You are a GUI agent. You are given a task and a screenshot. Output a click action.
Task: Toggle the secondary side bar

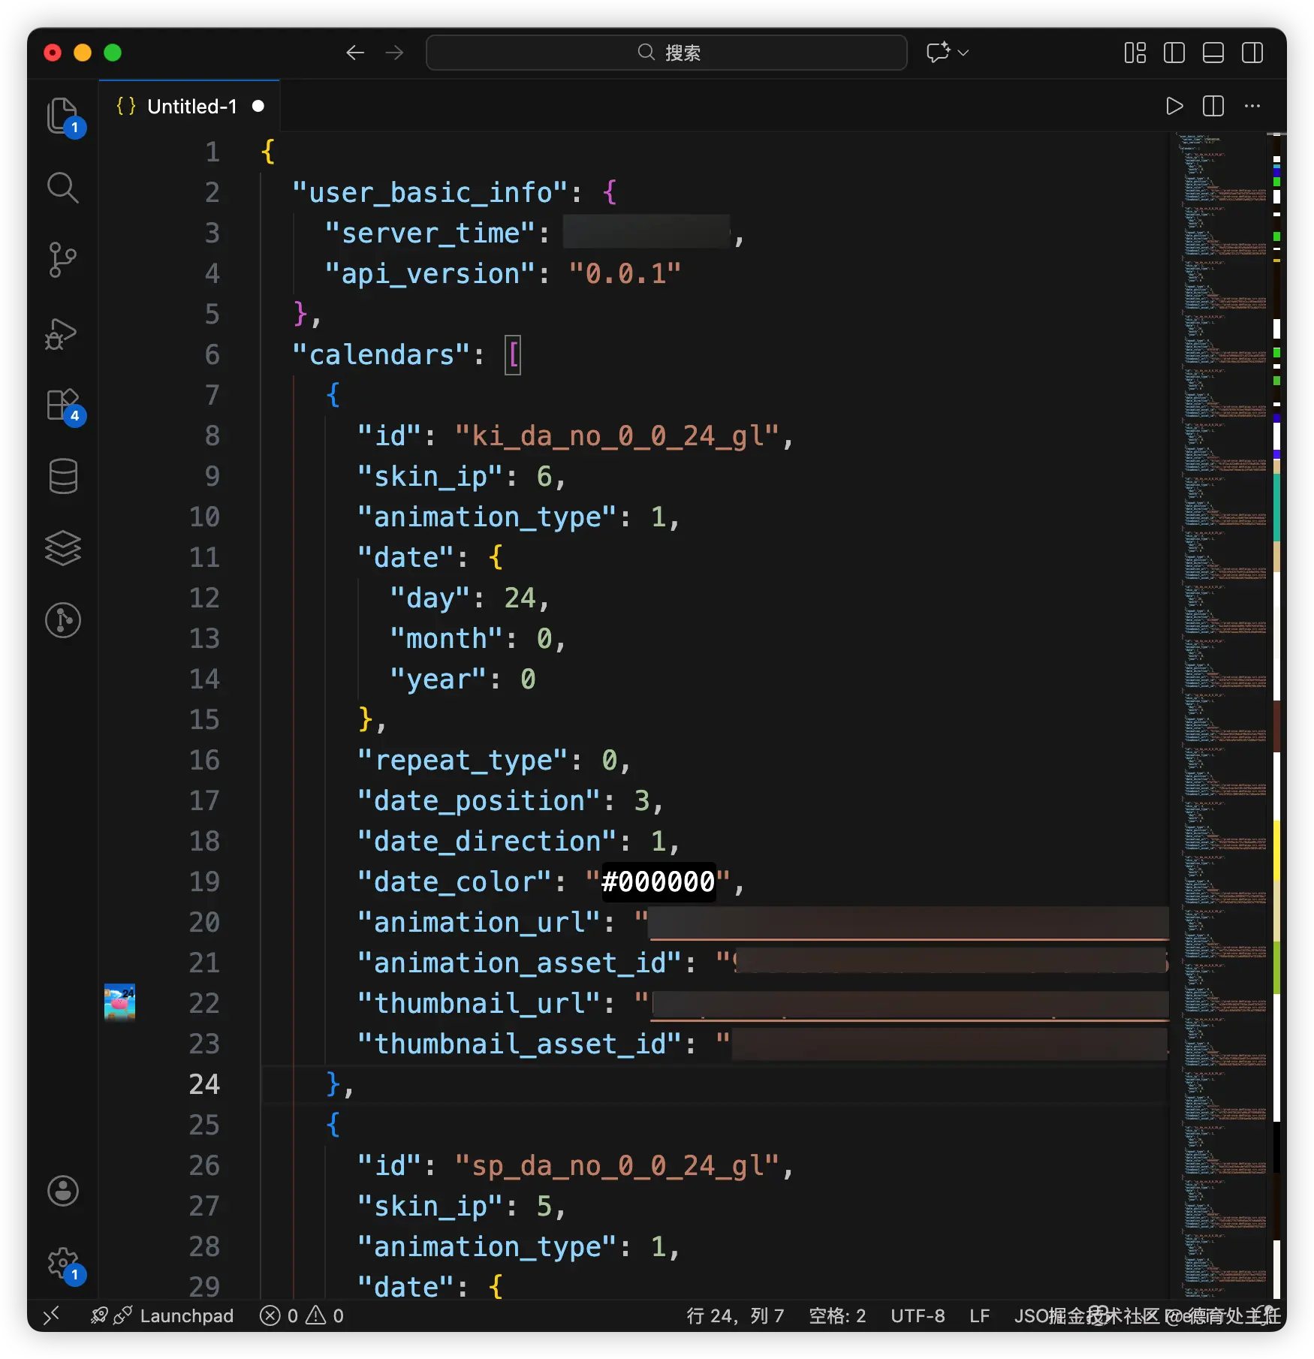[x=1252, y=53]
